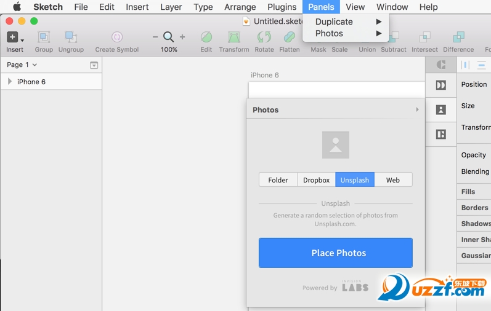Click the Mask toolbar item

(x=318, y=49)
